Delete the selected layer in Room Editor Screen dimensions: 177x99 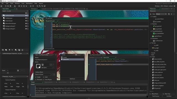[x=22, y=50]
